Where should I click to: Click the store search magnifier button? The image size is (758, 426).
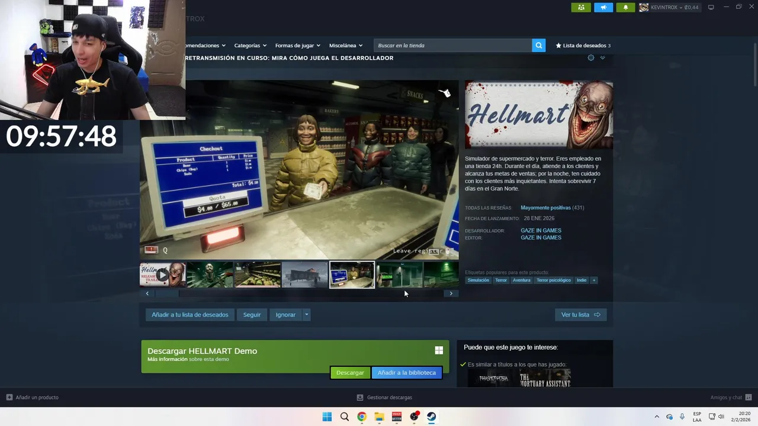click(x=538, y=46)
